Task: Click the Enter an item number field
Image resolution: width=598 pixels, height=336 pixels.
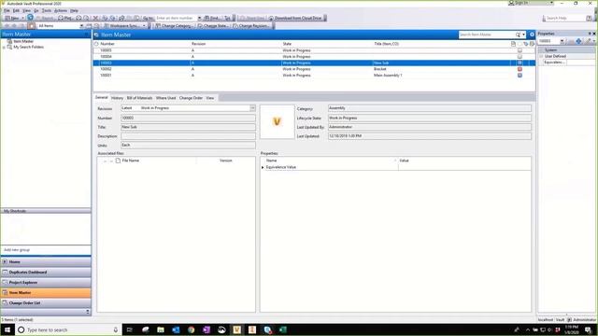Action: click(176, 18)
